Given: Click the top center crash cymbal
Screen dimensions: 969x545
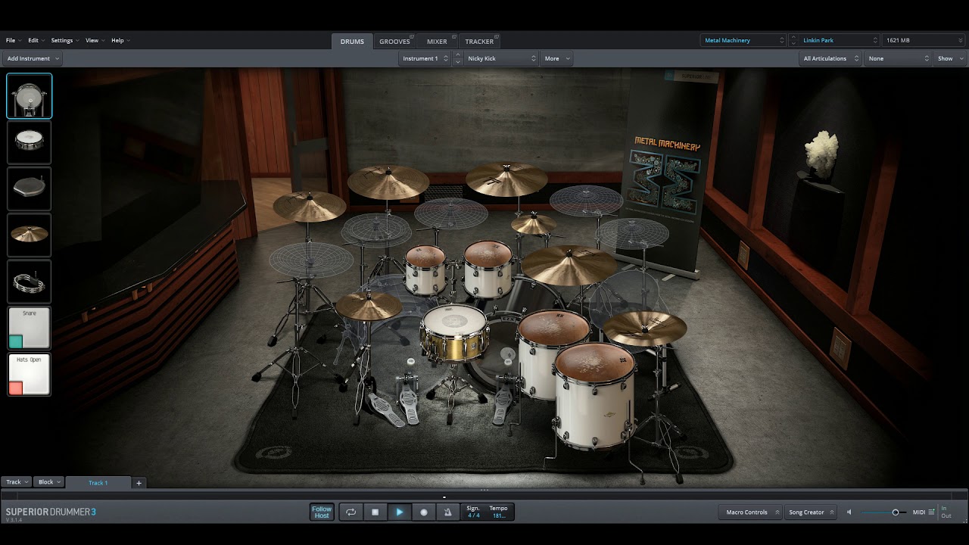Looking at the screenshot, I should coord(506,179).
